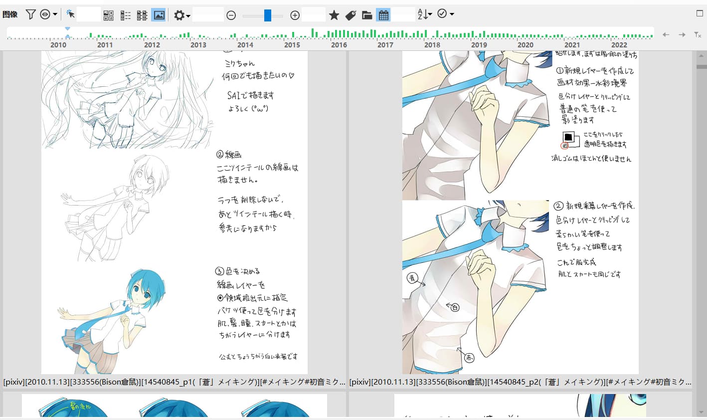This screenshot has width=707, height=420.
Task: Toggle the calendar timeline button
Action: click(383, 15)
